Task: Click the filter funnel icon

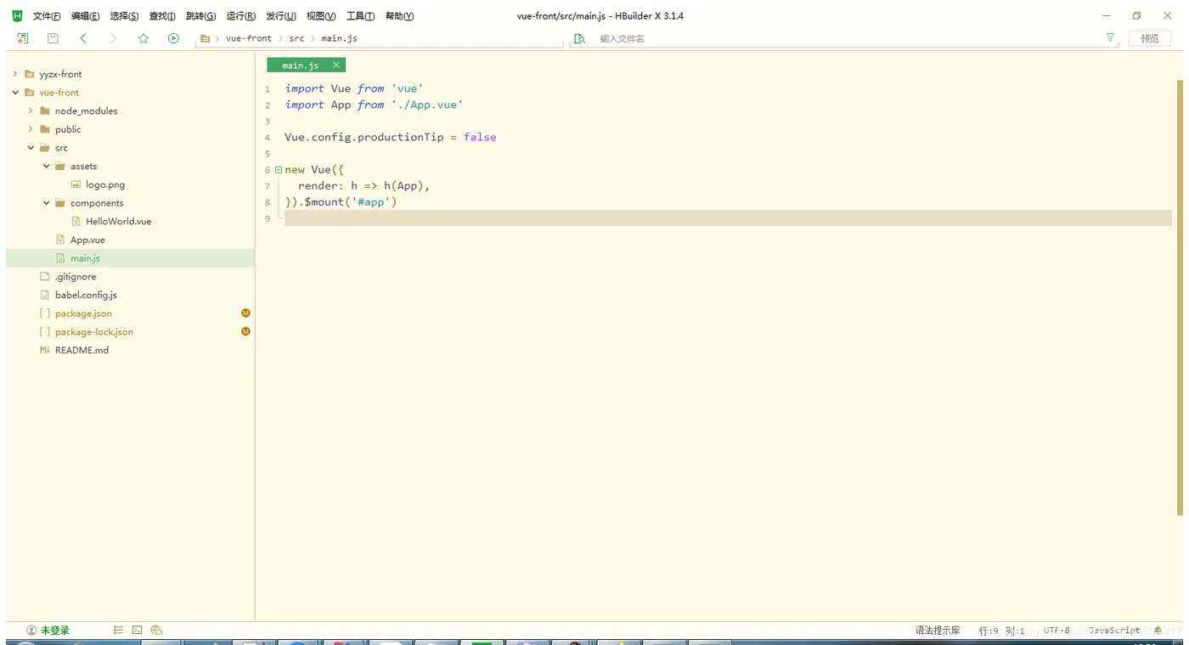Action: tap(1110, 38)
